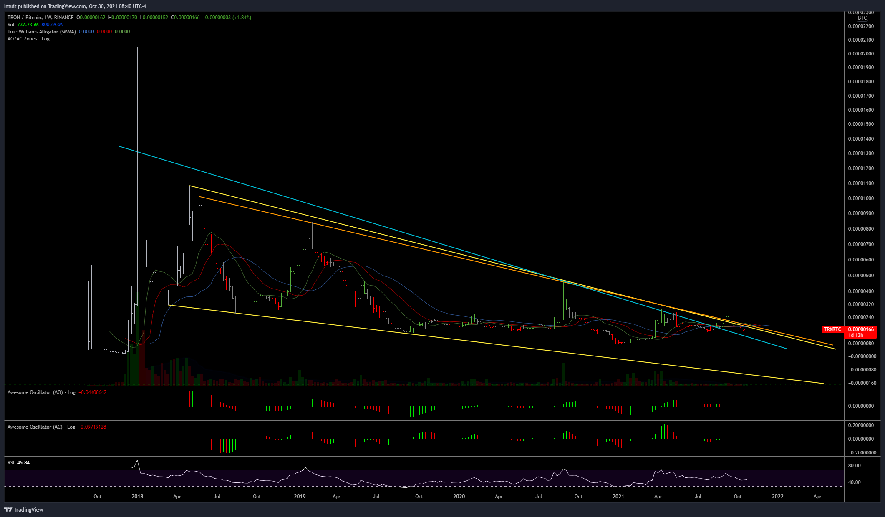Viewport: 885px width, 517px height.
Task: Select the TRON / Bitcoin, 1W, BINANCE legend title
Action: (40, 18)
